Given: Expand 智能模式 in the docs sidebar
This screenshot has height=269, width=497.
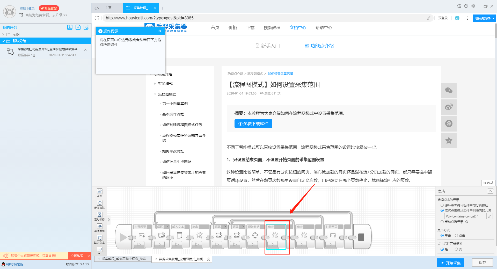Looking at the screenshot, I should click(x=155, y=84).
